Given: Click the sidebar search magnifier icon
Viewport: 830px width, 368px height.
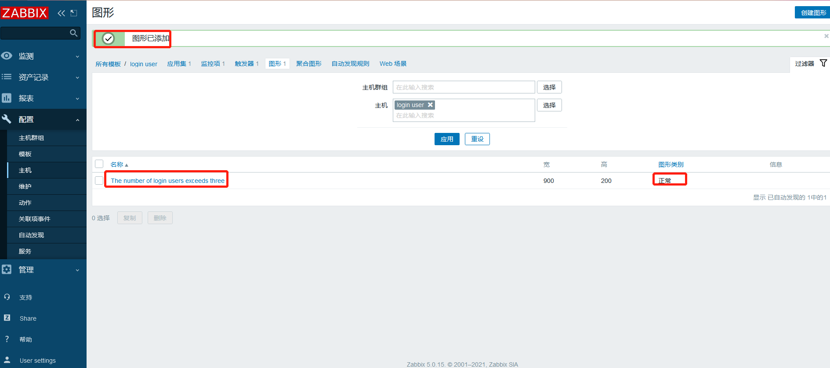Looking at the screenshot, I should (73, 33).
